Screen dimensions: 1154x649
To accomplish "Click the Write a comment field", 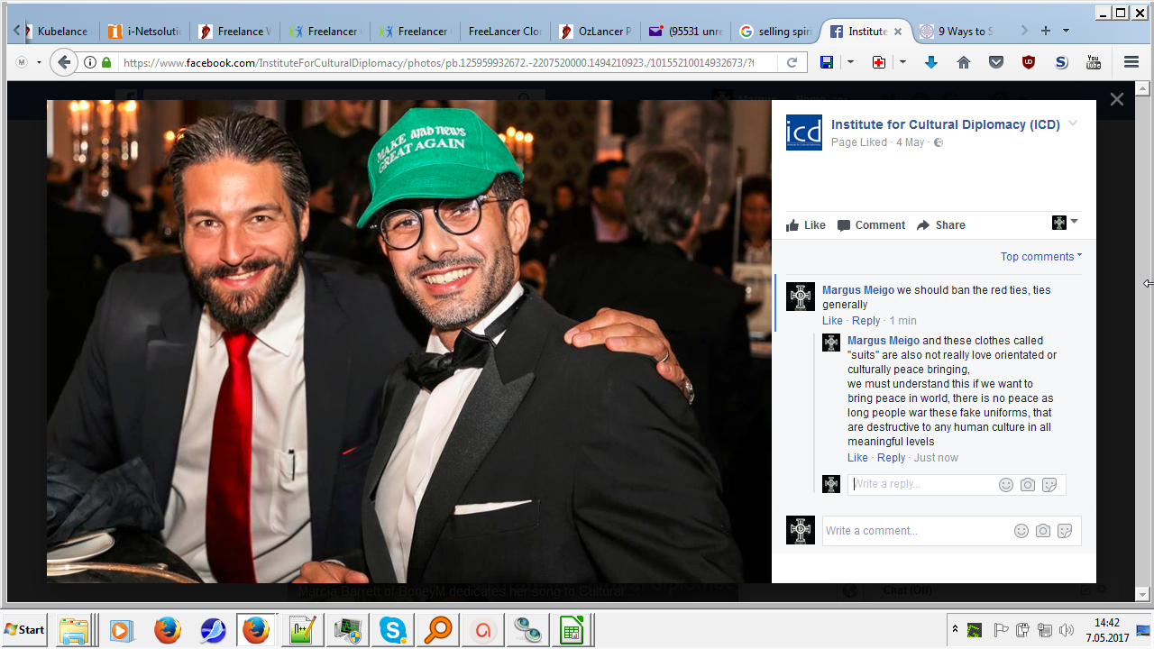I will click(x=951, y=531).
